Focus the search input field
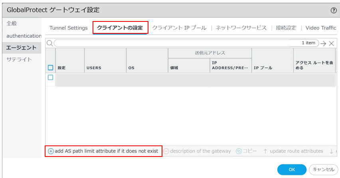This screenshot has width=340, height=178. coord(186,43)
